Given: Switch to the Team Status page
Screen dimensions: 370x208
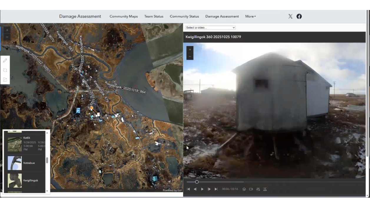Looking at the screenshot, I should [x=154, y=16].
